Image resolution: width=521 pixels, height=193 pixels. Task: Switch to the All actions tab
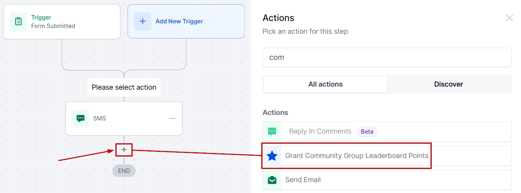[325, 84]
